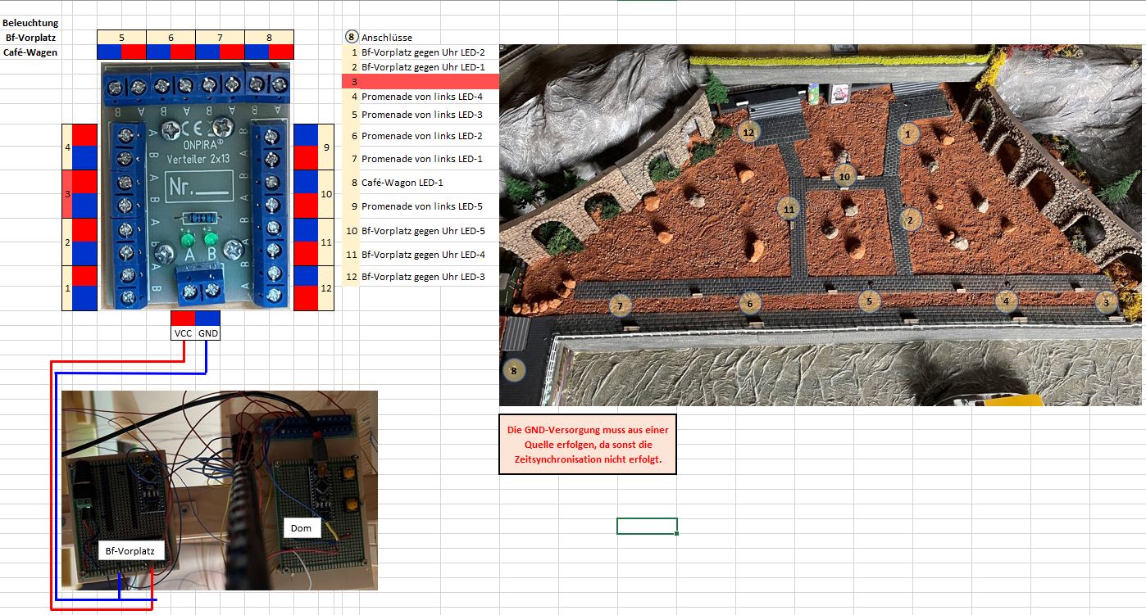Click the red highlighted empty row 3 cell
The image size is (1146, 615).
(x=420, y=81)
